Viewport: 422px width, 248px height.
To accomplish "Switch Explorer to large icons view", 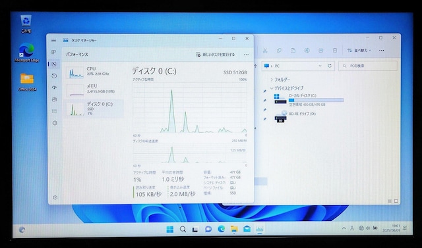I will [396, 201].
